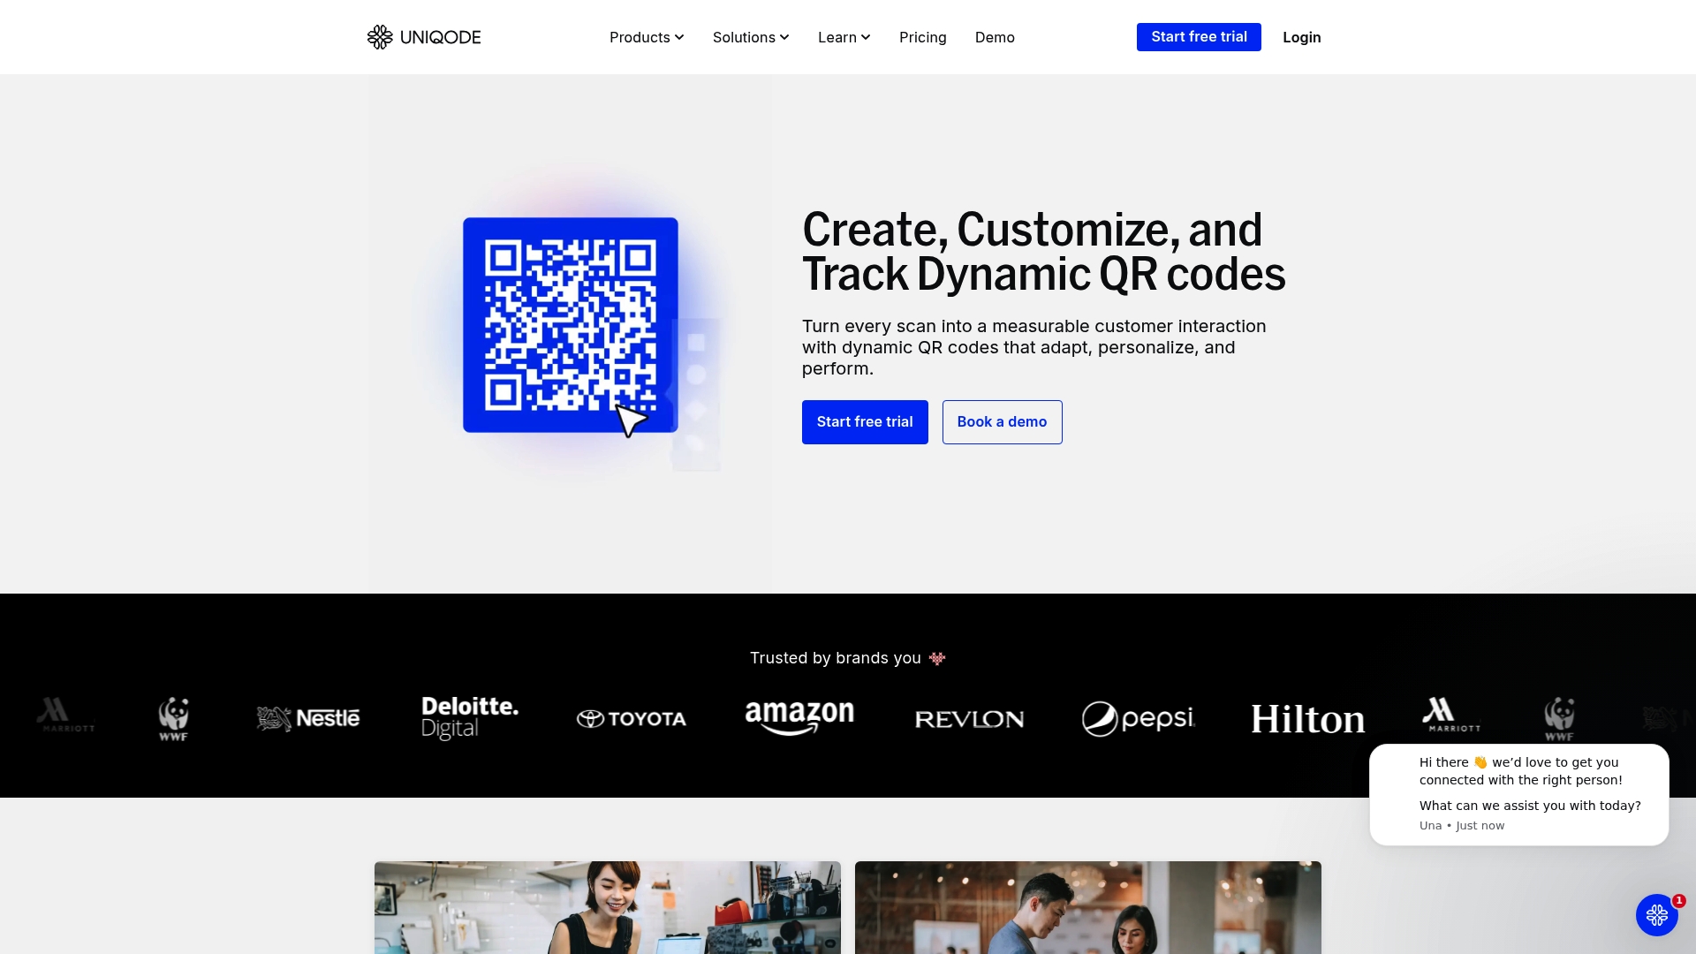Viewport: 1696px width, 954px height.
Task: Click the Revlon logo
Action: tap(970, 719)
